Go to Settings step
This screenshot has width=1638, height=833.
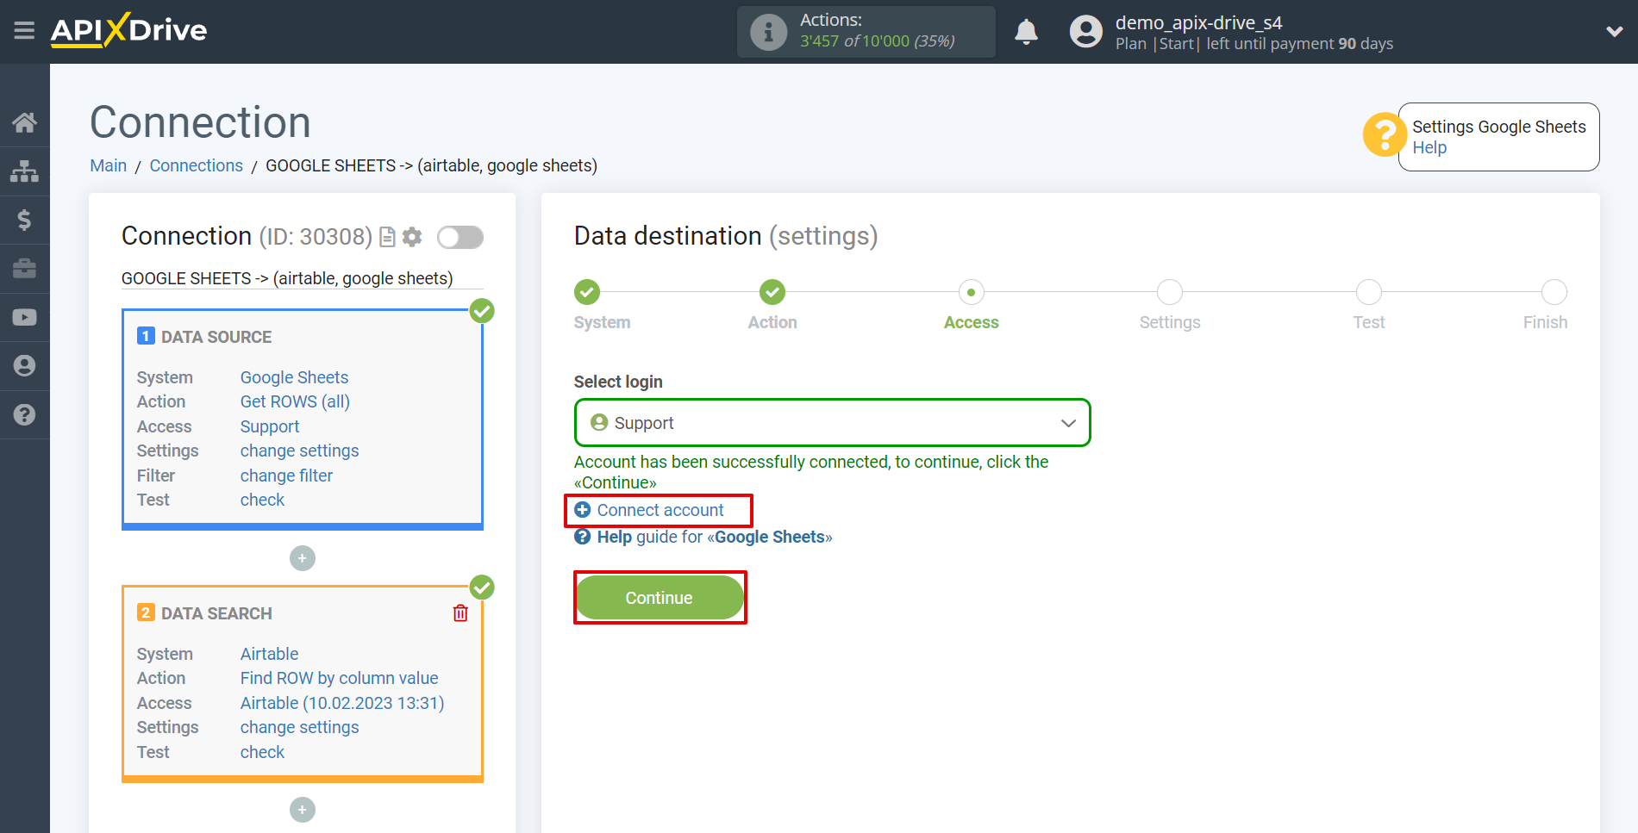[1170, 292]
